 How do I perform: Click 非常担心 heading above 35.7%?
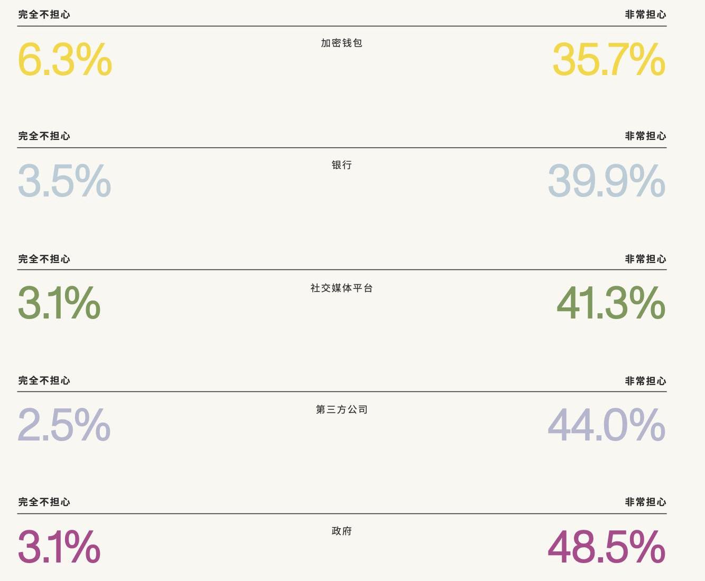pyautogui.click(x=645, y=15)
